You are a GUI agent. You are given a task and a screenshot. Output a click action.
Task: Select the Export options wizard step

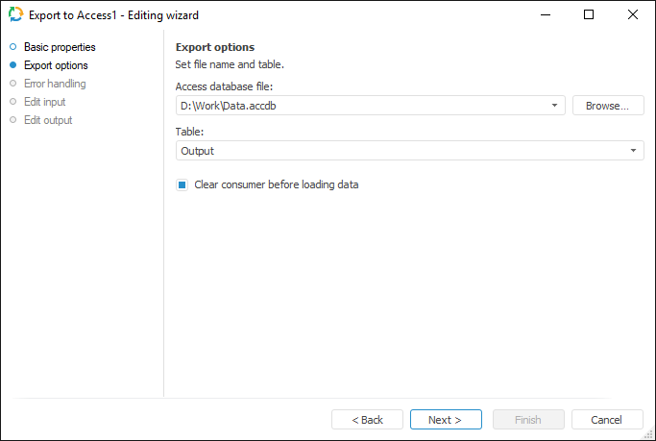click(56, 65)
